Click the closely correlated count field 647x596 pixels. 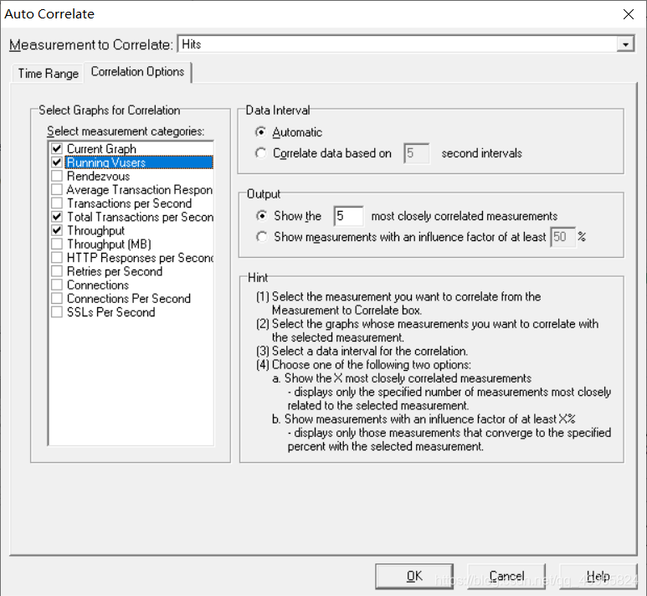349,216
